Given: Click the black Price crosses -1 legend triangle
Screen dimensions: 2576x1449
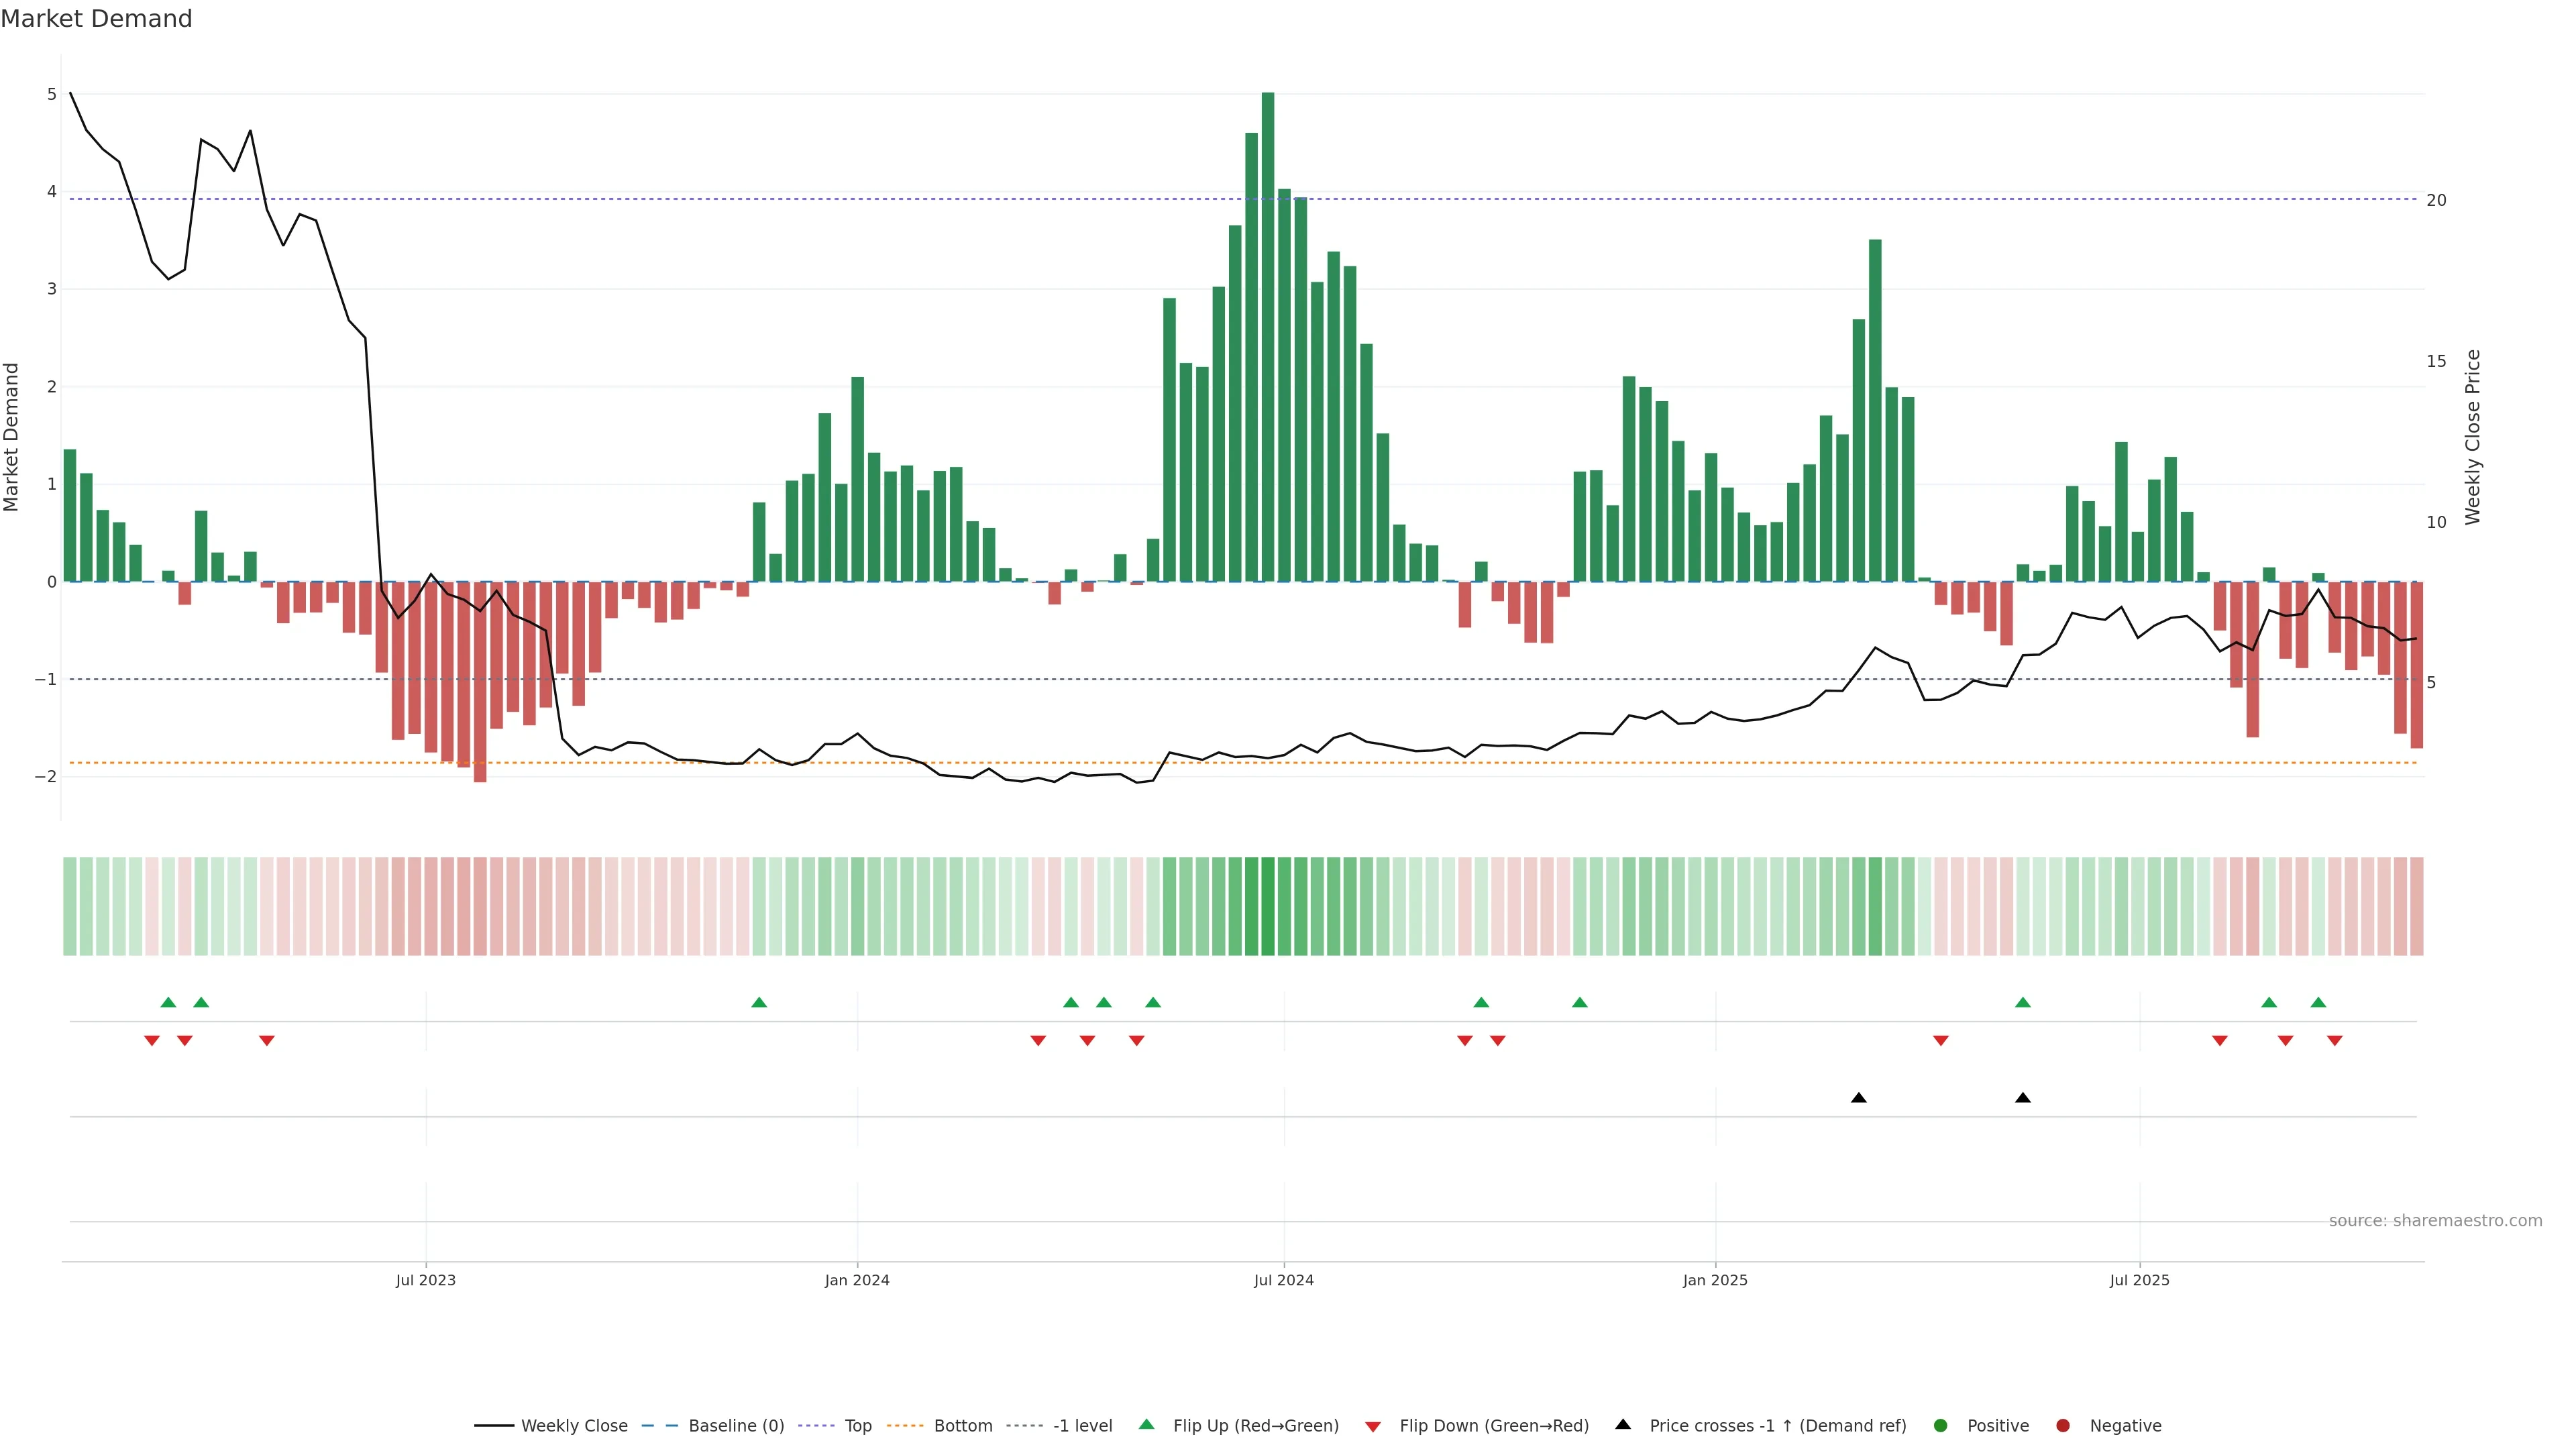Looking at the screenshot, I should click(x=1623, y=1424).
